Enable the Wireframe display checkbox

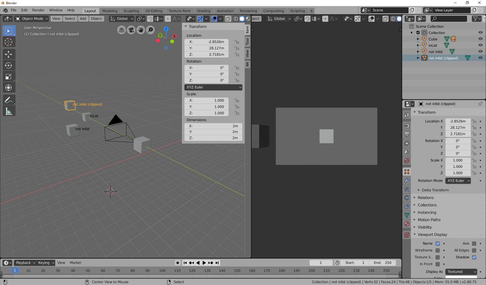[438, 250]
